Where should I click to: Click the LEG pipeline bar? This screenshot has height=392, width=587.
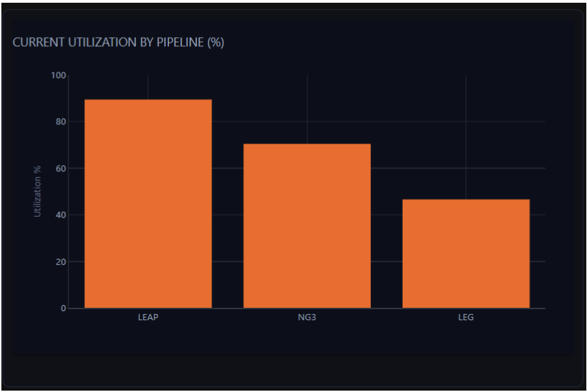tap(465, 253)
